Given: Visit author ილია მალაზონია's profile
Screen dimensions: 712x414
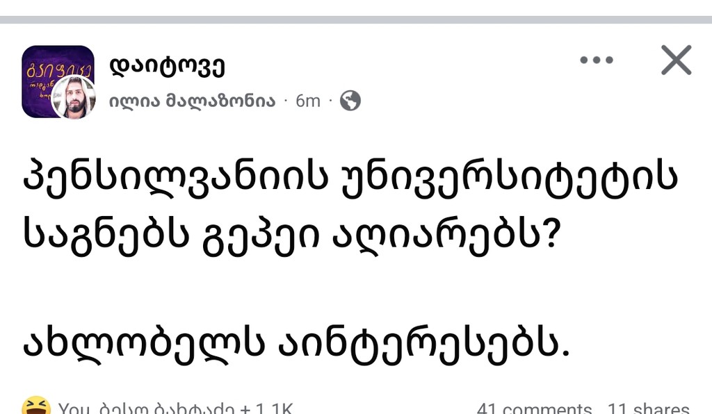Looking at the screenshot, I should 192,101.
